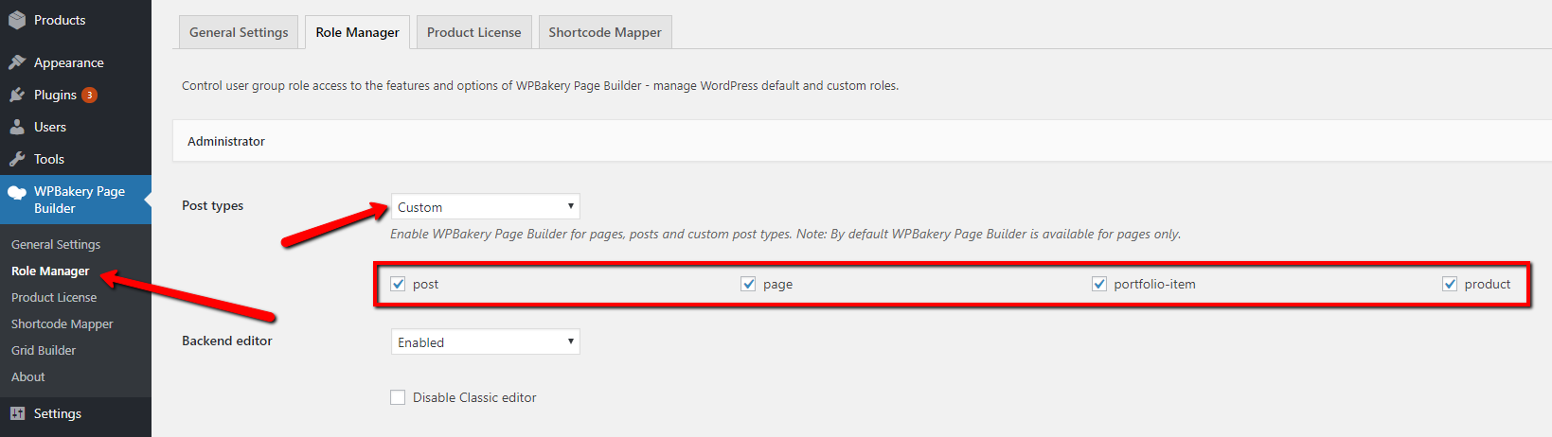The width and height of the screenshot is (1552, 437).
Task: Select the Role Manager tab
Action: coord(358,32)
